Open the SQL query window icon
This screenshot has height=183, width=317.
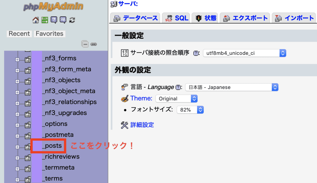[63, 20]
